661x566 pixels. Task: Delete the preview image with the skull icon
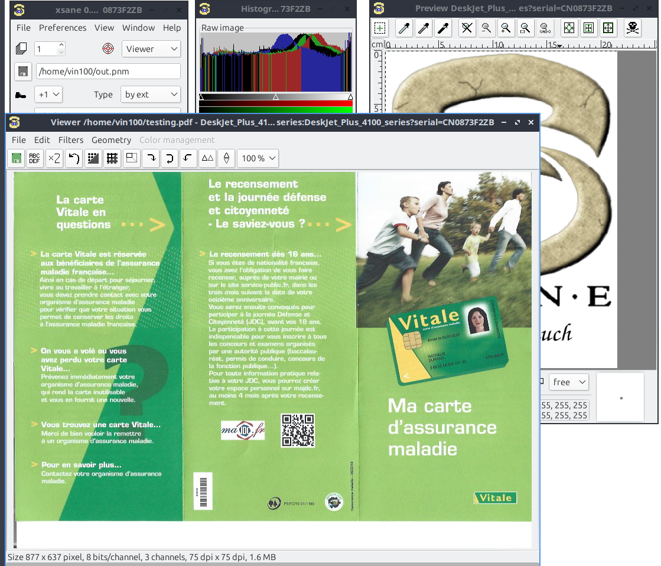click(633, 28)
